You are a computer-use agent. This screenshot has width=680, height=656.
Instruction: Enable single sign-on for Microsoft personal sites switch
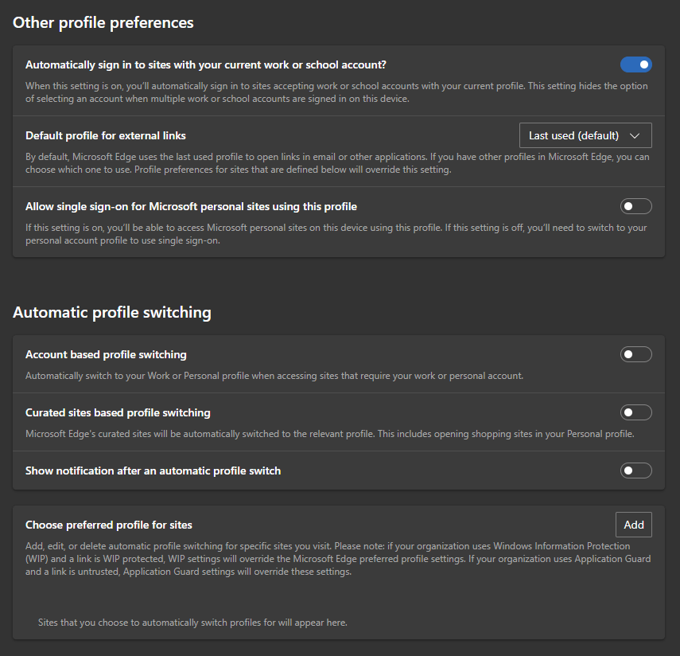click(x=635, y=206)
